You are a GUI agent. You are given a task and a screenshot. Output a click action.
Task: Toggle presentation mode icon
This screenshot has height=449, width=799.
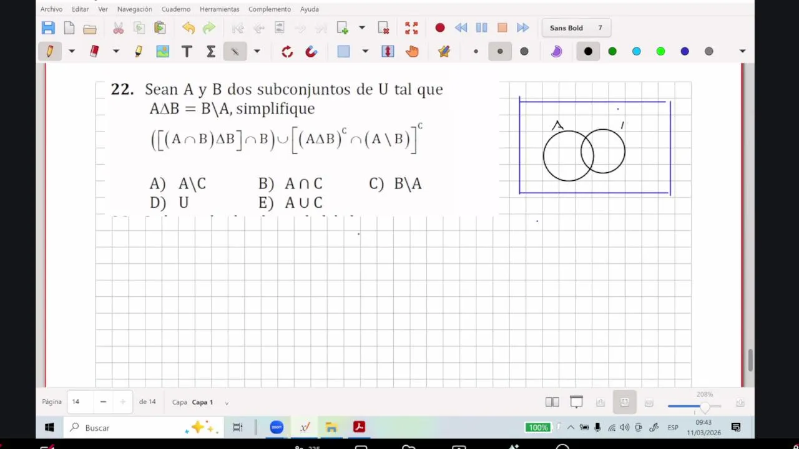(x=576, y=402)
